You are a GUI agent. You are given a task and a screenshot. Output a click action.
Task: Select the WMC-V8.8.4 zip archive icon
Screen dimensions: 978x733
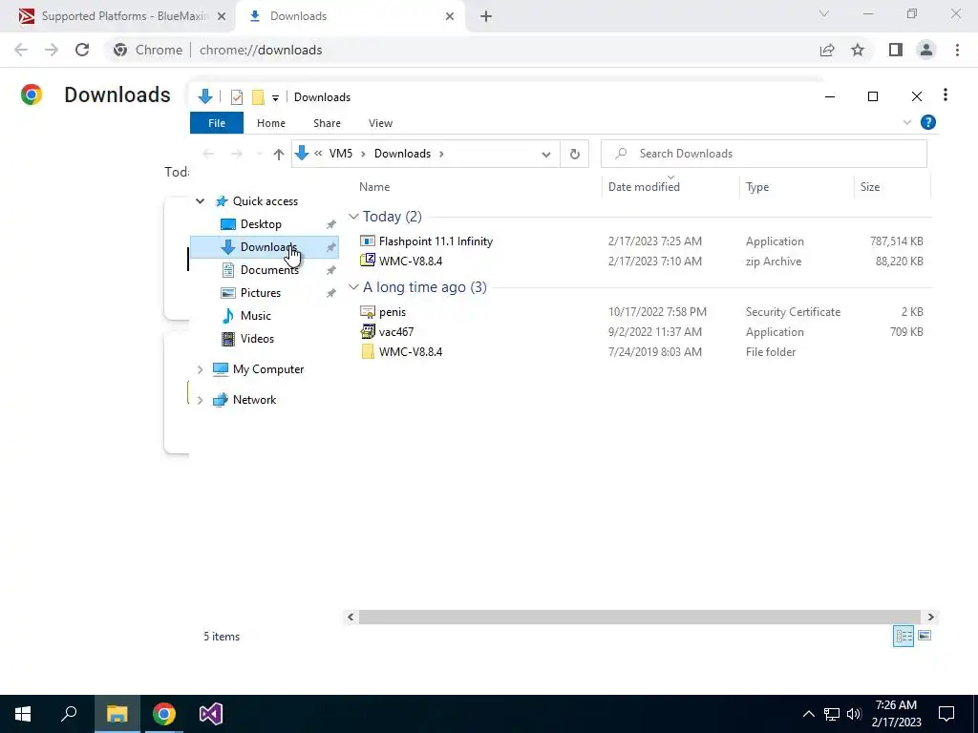tap(368, 261)
